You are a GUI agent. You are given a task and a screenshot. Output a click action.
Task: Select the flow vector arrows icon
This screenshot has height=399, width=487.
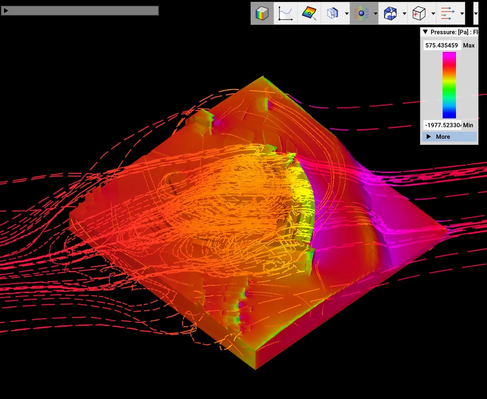(448, 13)
